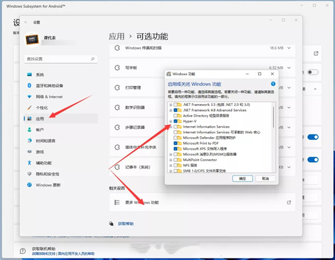Click 故障排除和支持 link in background window

[x=44, y=254]
